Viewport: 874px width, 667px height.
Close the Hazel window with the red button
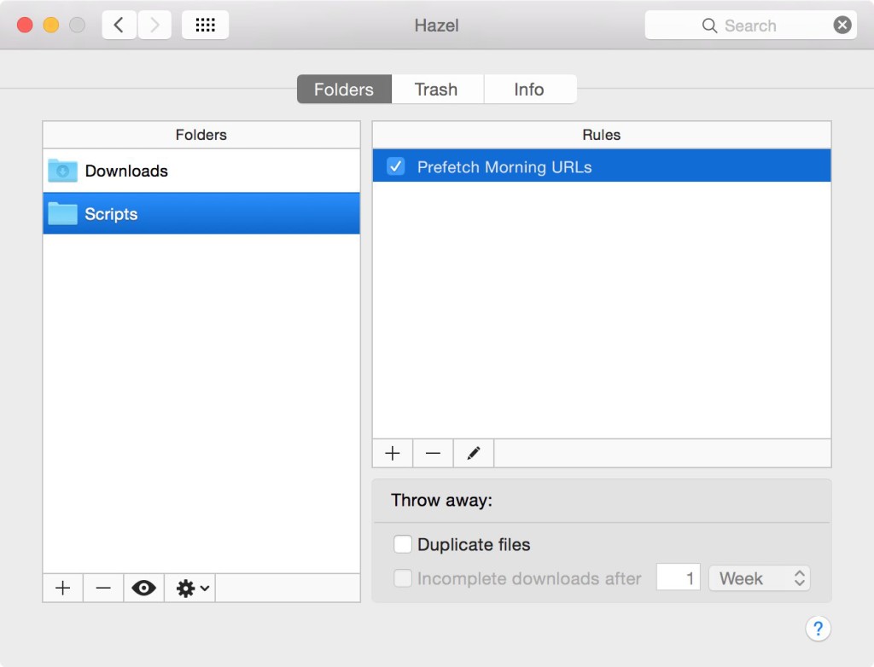[x=25, y=25]
